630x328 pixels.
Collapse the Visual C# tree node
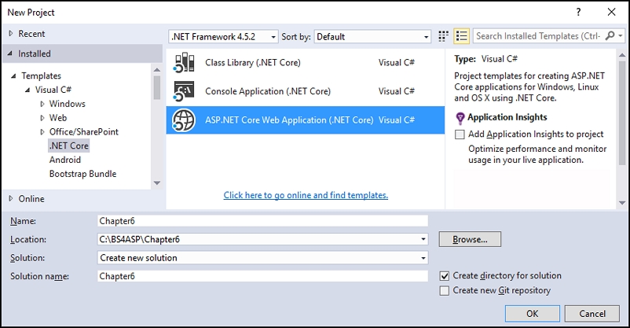(x=27, y=90)
